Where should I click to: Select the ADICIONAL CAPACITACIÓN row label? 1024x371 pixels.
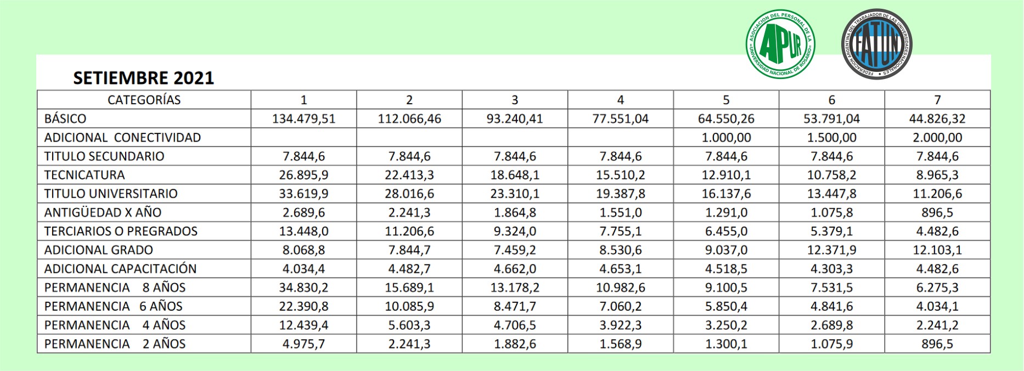tap(120, 268)
